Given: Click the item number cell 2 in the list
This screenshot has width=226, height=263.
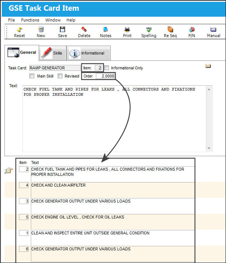Looking at the screenshot, I should 24,169.
